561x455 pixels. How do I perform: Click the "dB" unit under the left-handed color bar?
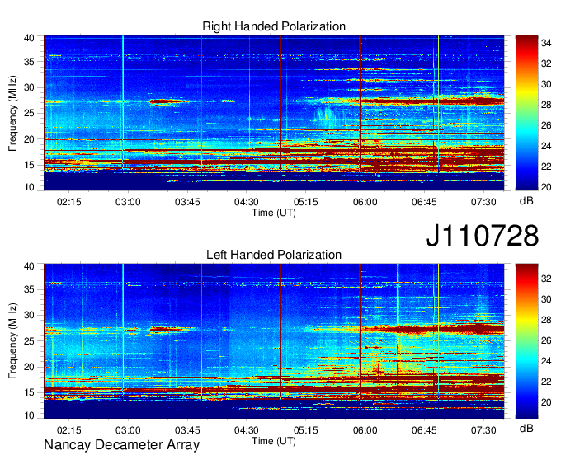point(526,428)
